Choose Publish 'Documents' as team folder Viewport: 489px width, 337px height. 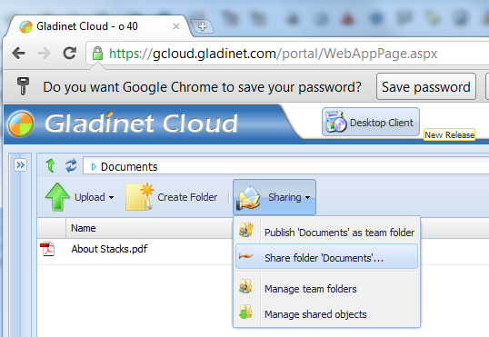pos(326,232)
